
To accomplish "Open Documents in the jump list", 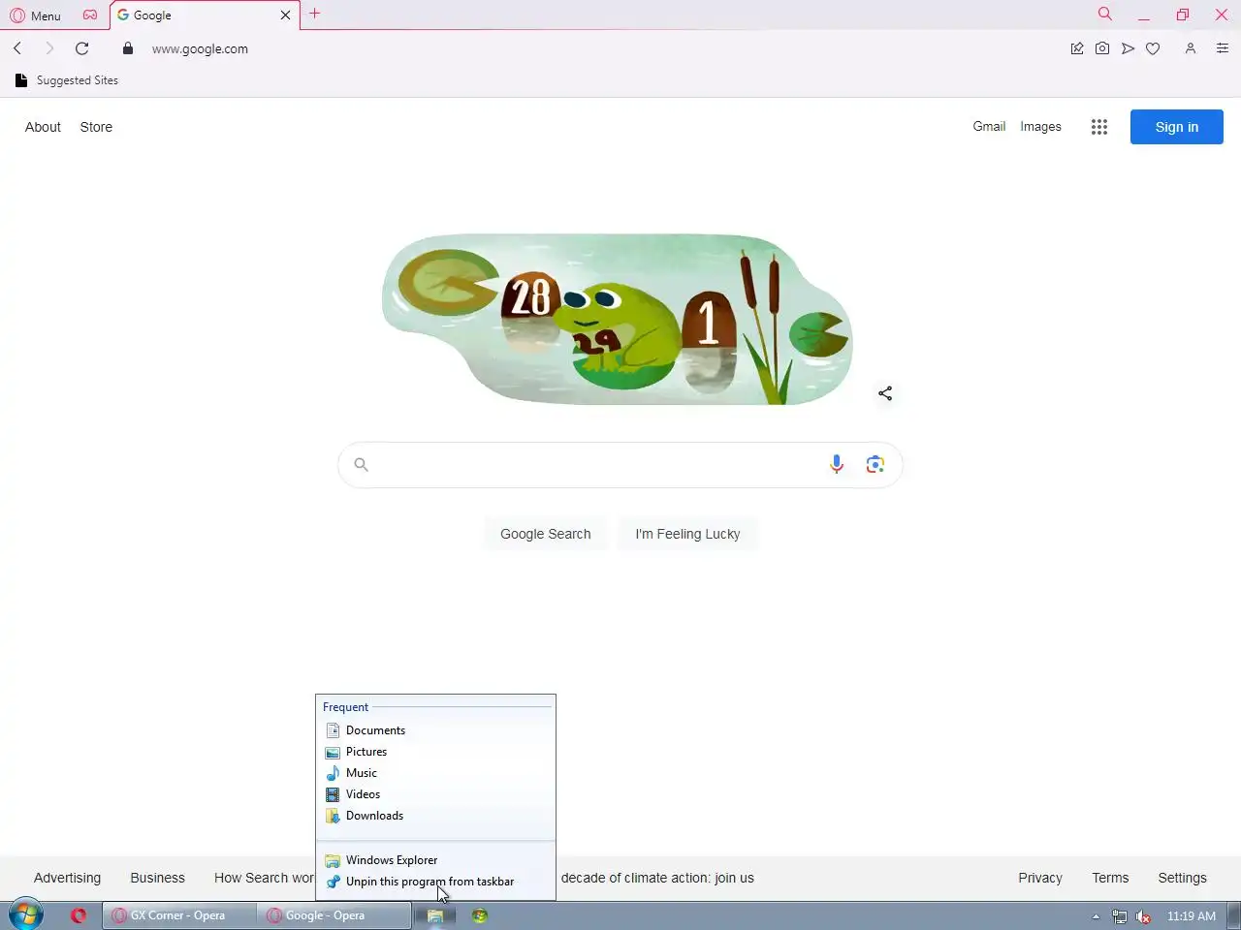I will click(x=435, y=730).
